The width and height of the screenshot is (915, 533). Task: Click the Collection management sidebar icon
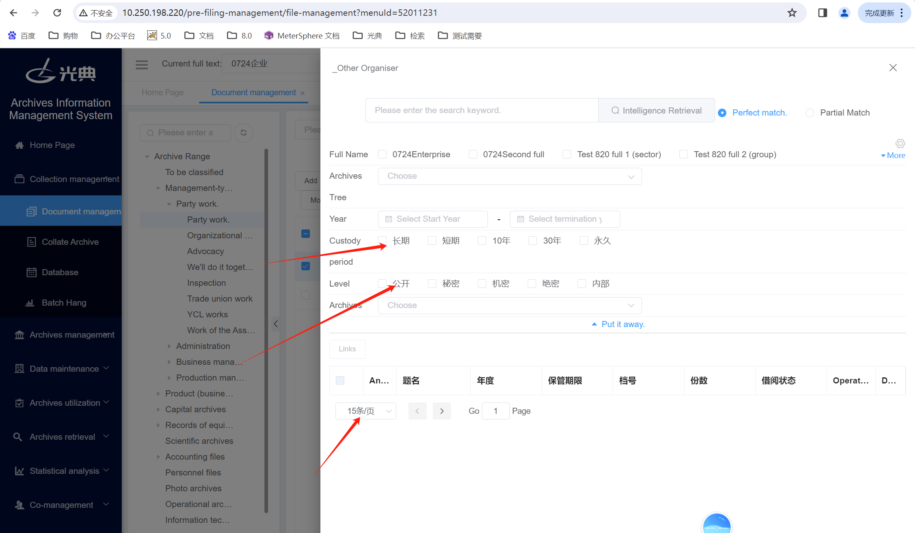pyautogui.click(x=19, y=179)
